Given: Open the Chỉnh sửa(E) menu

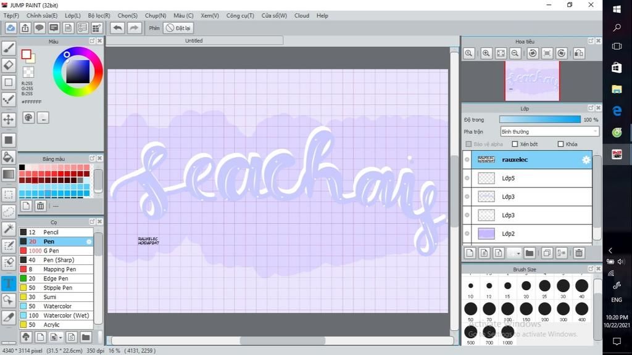Looking at the screenshot, I should [x=42, y=15].
